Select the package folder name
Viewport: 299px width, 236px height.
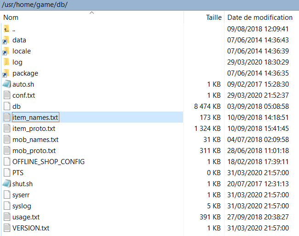pos(25,74)
